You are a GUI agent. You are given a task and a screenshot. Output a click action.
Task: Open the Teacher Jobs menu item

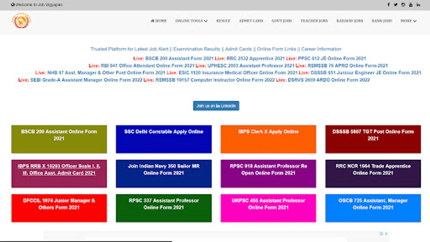314,21
